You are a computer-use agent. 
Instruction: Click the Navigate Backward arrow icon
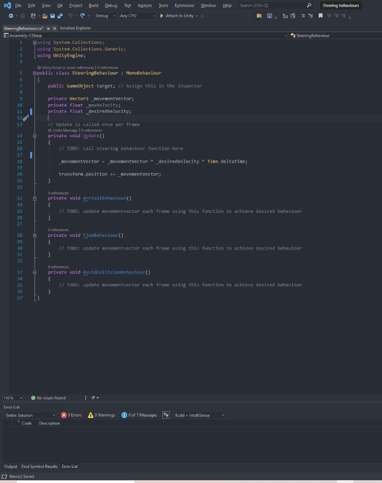pyautogui.click(x=10, y=16)
